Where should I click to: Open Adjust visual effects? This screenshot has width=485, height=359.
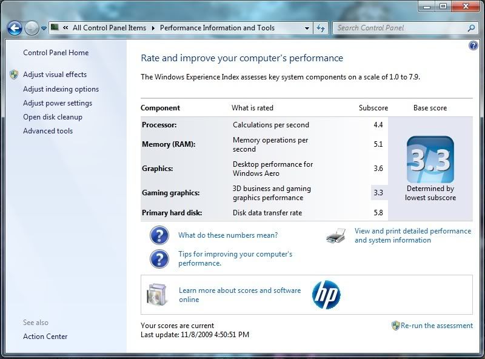55,75
